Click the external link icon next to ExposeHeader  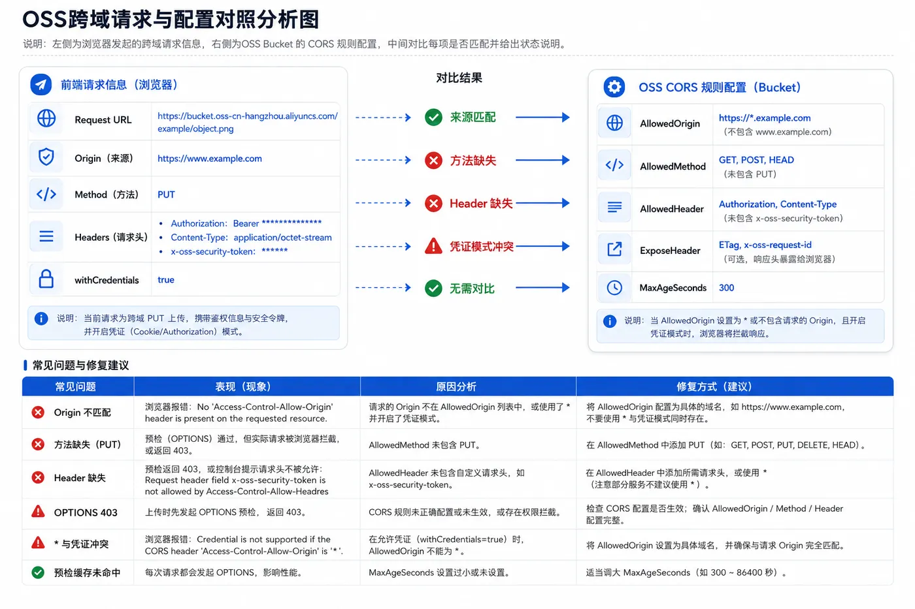click(x=614, y=249)
